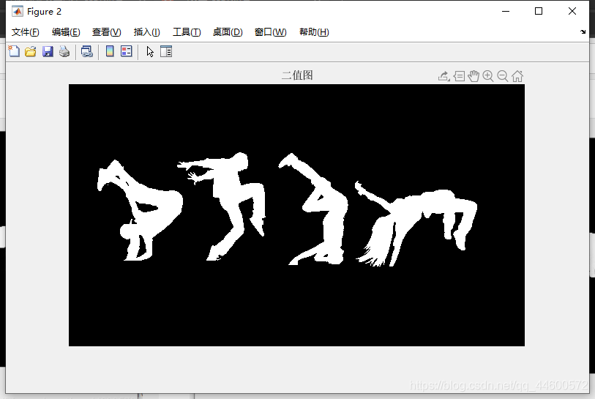Close the Figure 2 window
This screenshot has width=595, height=399.
572,12
